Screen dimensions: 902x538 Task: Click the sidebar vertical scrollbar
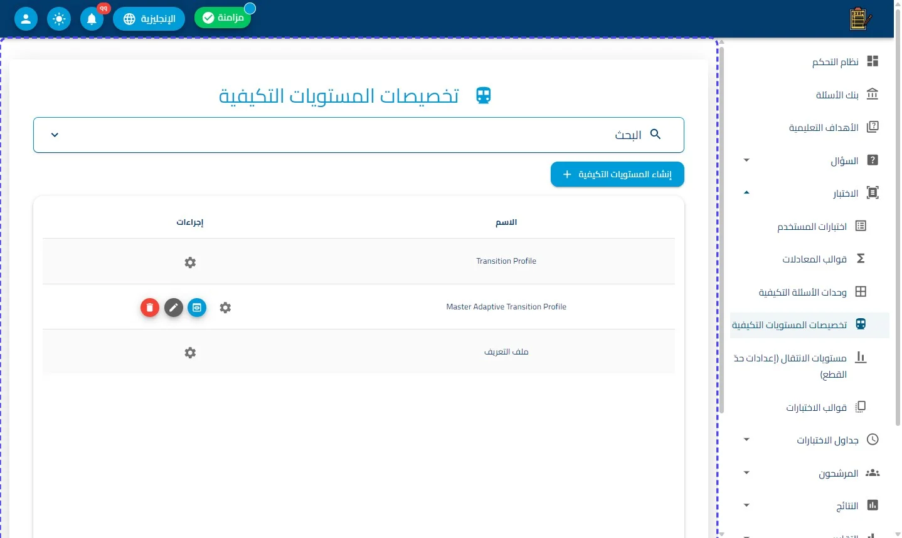click(x=721, y=229)
